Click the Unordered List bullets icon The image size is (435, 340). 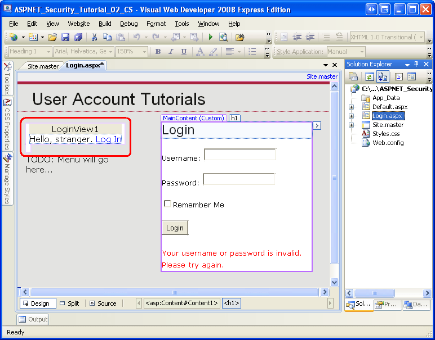coord(252,52)
